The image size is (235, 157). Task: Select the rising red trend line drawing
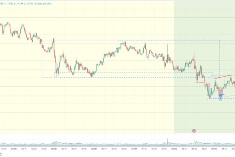coord(224,77)
